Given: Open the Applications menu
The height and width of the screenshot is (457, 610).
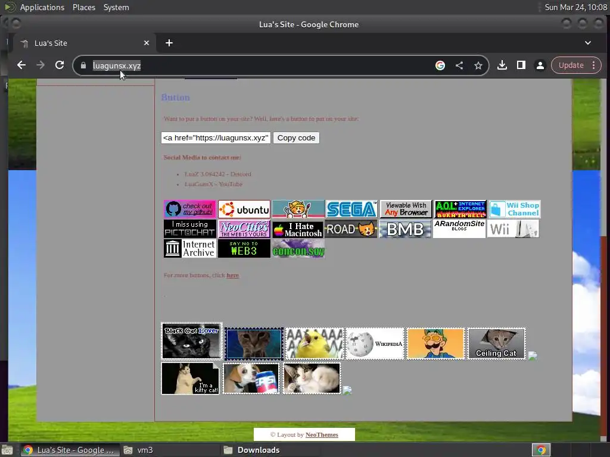Looking at the screenshot, I should 42,7.
